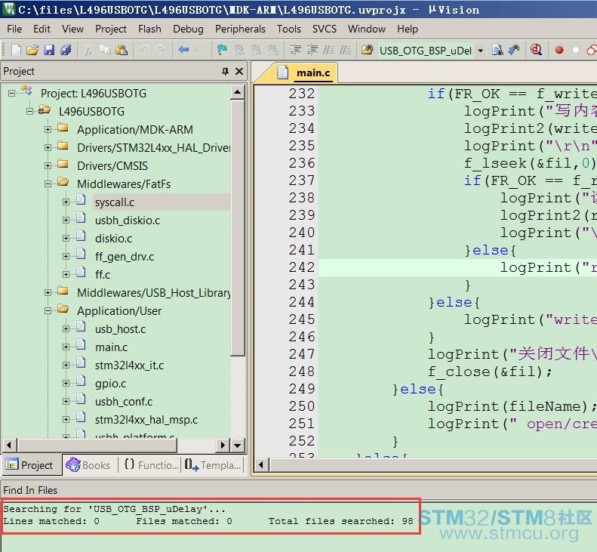Open a file using the folder icon
The image size is (597, 552).
coord(32,50)
